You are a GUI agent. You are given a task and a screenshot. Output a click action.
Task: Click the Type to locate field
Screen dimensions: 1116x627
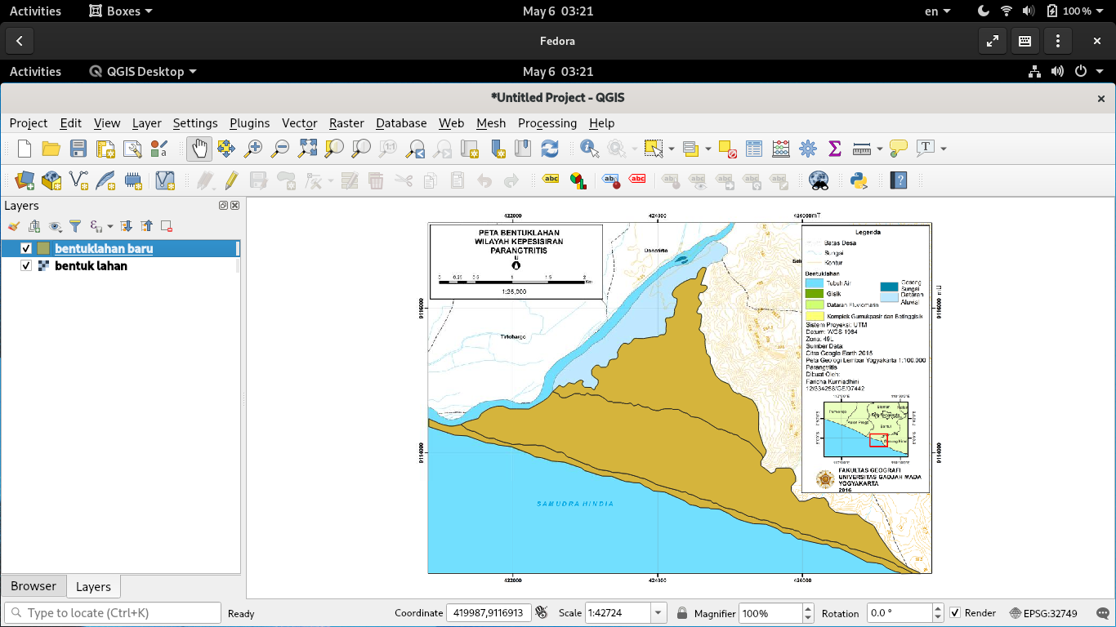pyautogui.click(x=112, y=612)
